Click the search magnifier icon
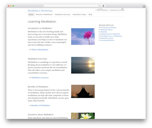This screenshot has width=152, height=128. click(123, 9)
